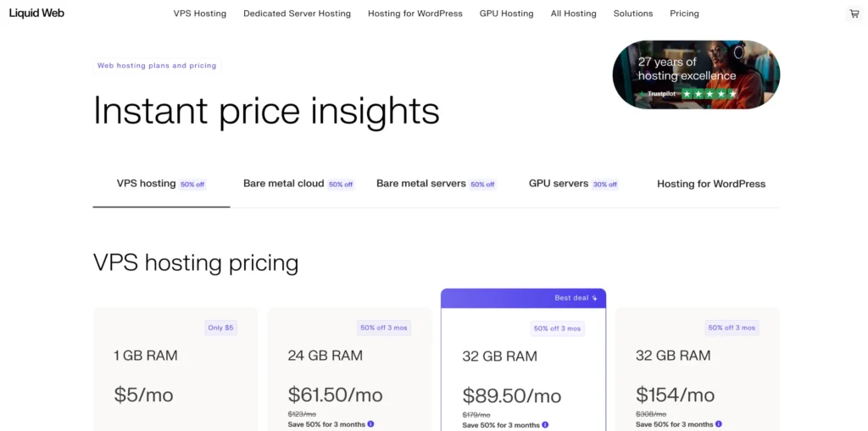This screenshot has width=868, height=431.
Task: Select Hosting for WordPress pricing tab
Action: pos(711,184)
